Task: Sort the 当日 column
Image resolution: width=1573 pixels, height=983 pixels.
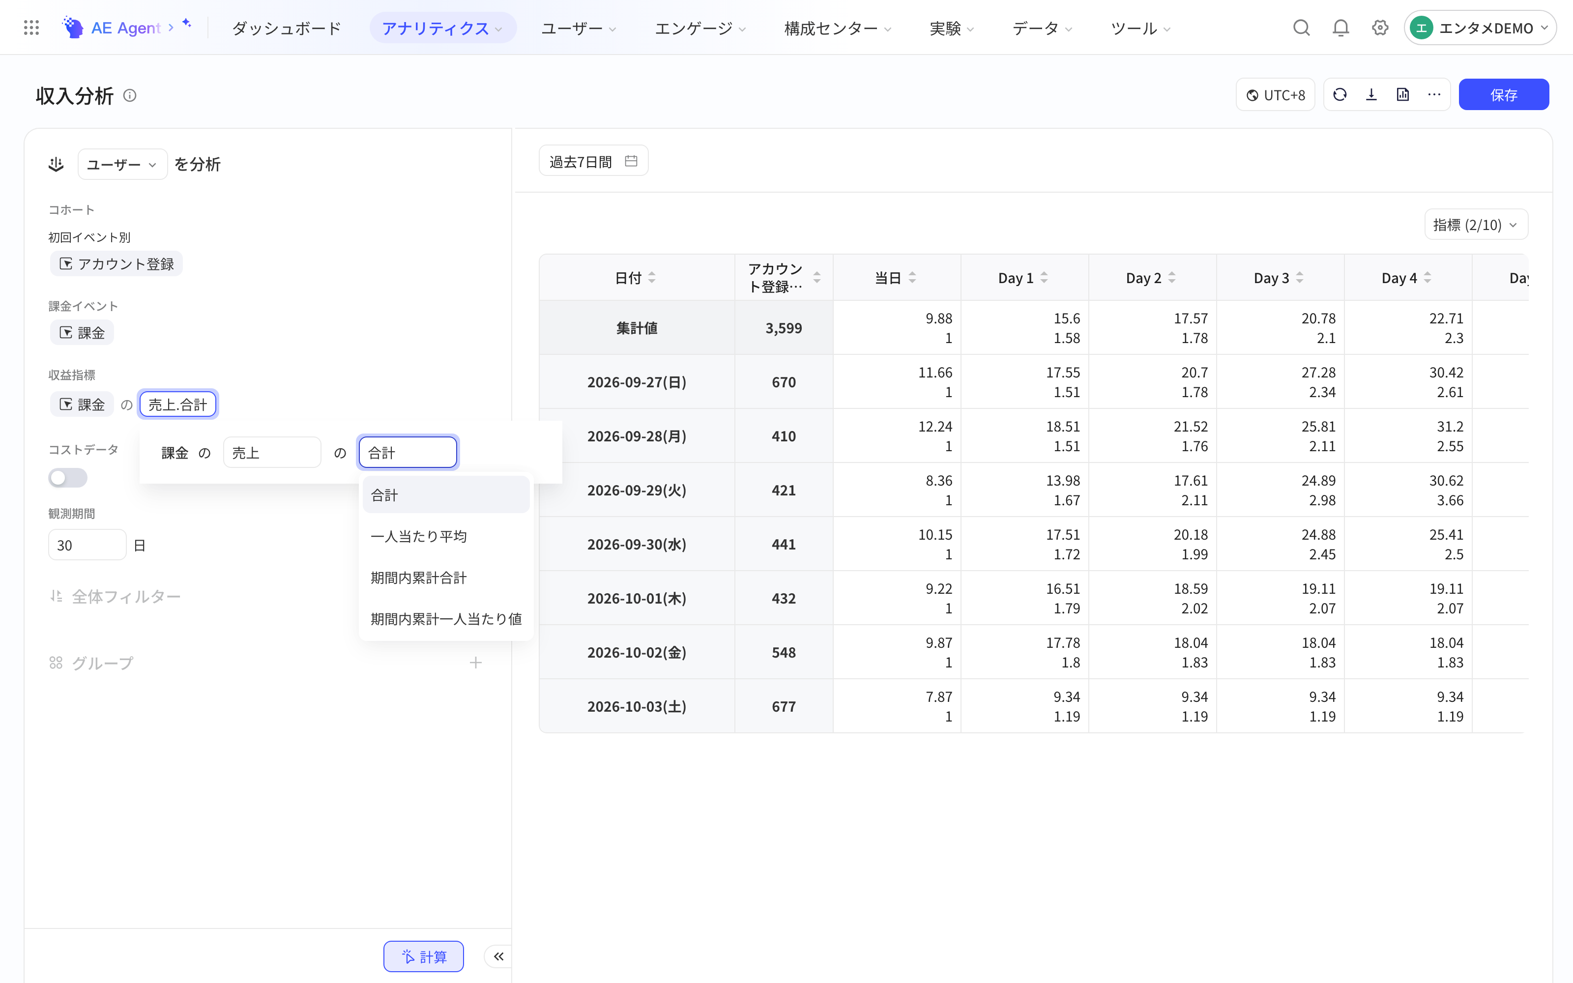Action: 912,278
